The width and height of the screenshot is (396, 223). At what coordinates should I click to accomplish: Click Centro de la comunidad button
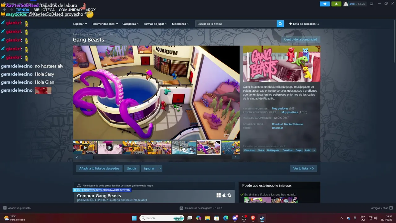tap(300, 39)
